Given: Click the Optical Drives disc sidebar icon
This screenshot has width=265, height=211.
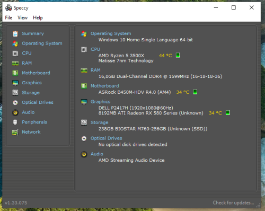Looking at the screenshot, I should [15, 102].
